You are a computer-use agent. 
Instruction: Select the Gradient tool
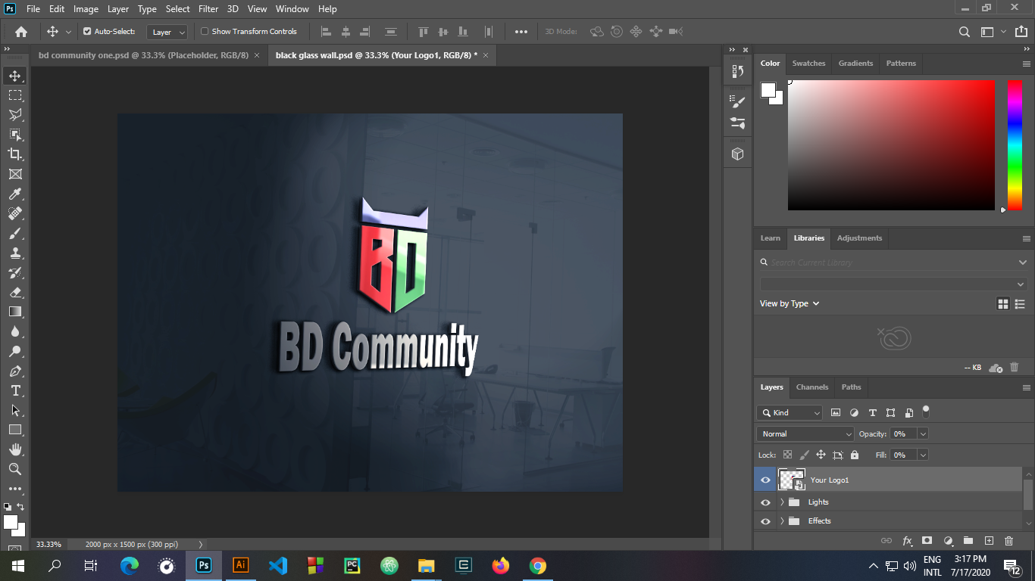pos(15,312)
